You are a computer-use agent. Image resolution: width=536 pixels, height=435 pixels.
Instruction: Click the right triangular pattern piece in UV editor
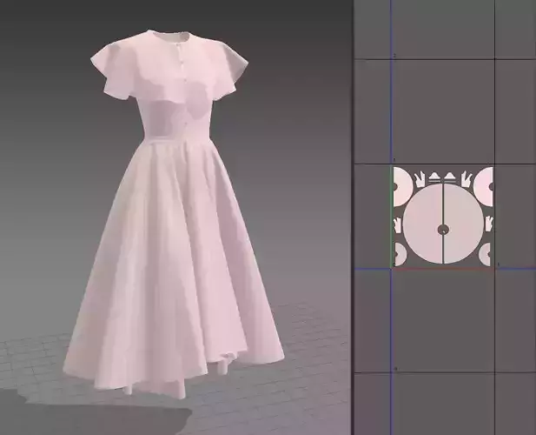click(449, 176)
